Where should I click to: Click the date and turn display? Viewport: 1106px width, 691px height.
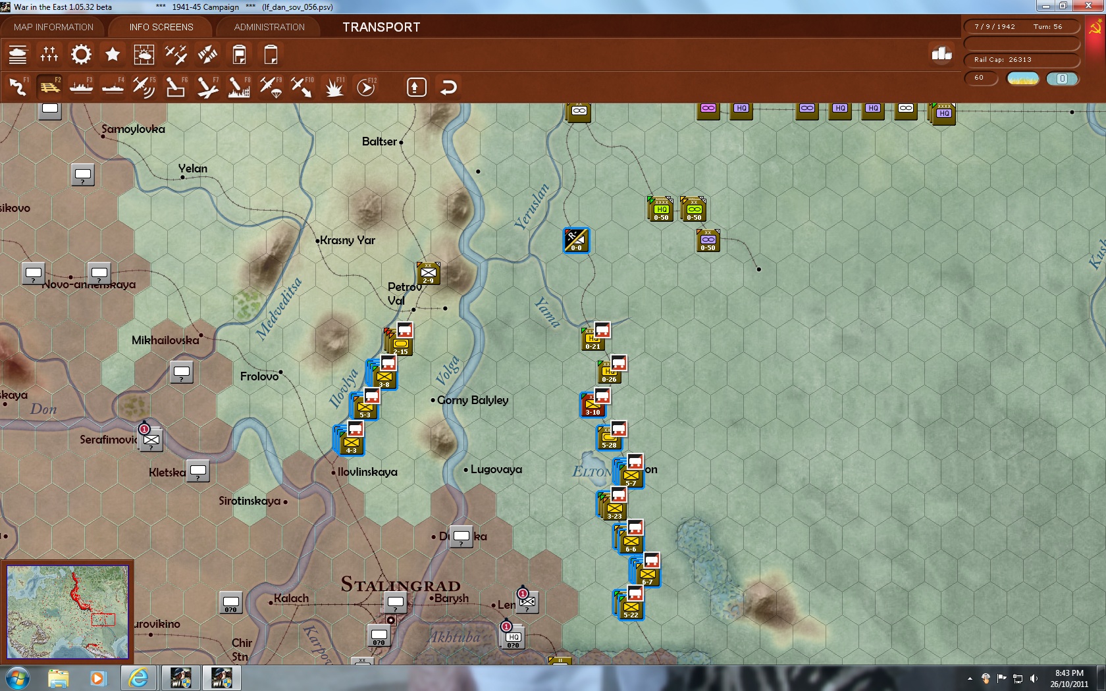tap(1022, 27)
